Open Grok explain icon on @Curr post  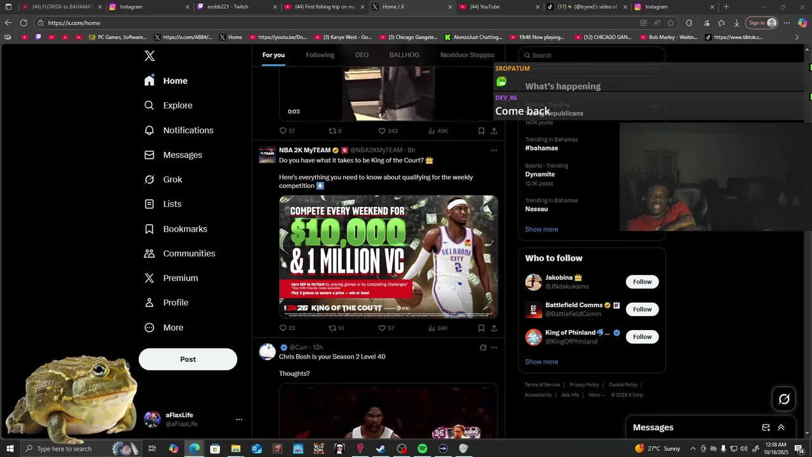(x=483, y=347)
